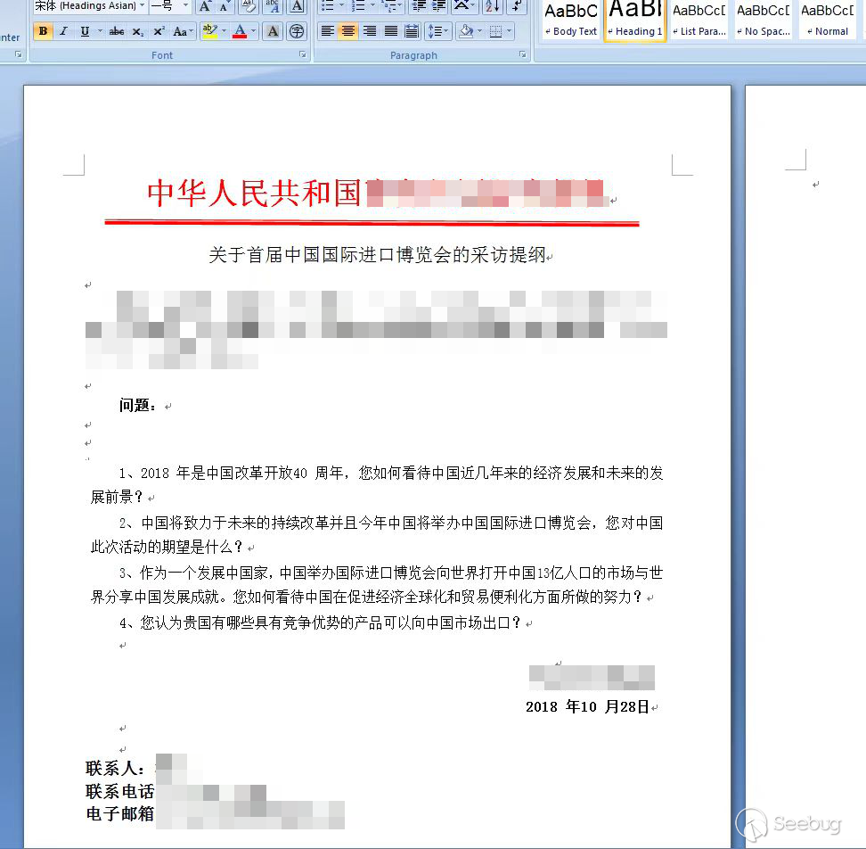Viewport: 866px width, 849px height.
Task: Click the Asian Layout icon
Action: tap(464, 6)
